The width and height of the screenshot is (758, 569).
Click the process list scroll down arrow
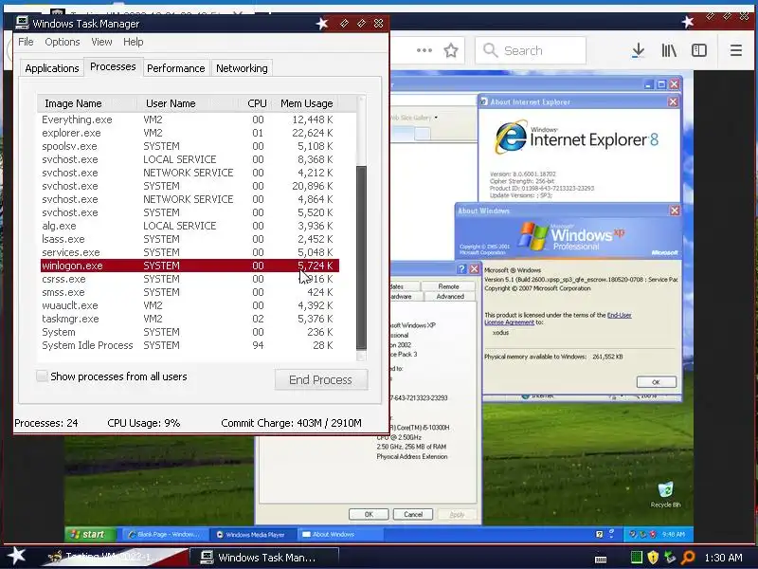pyautogui.click(x=361, y=356)
